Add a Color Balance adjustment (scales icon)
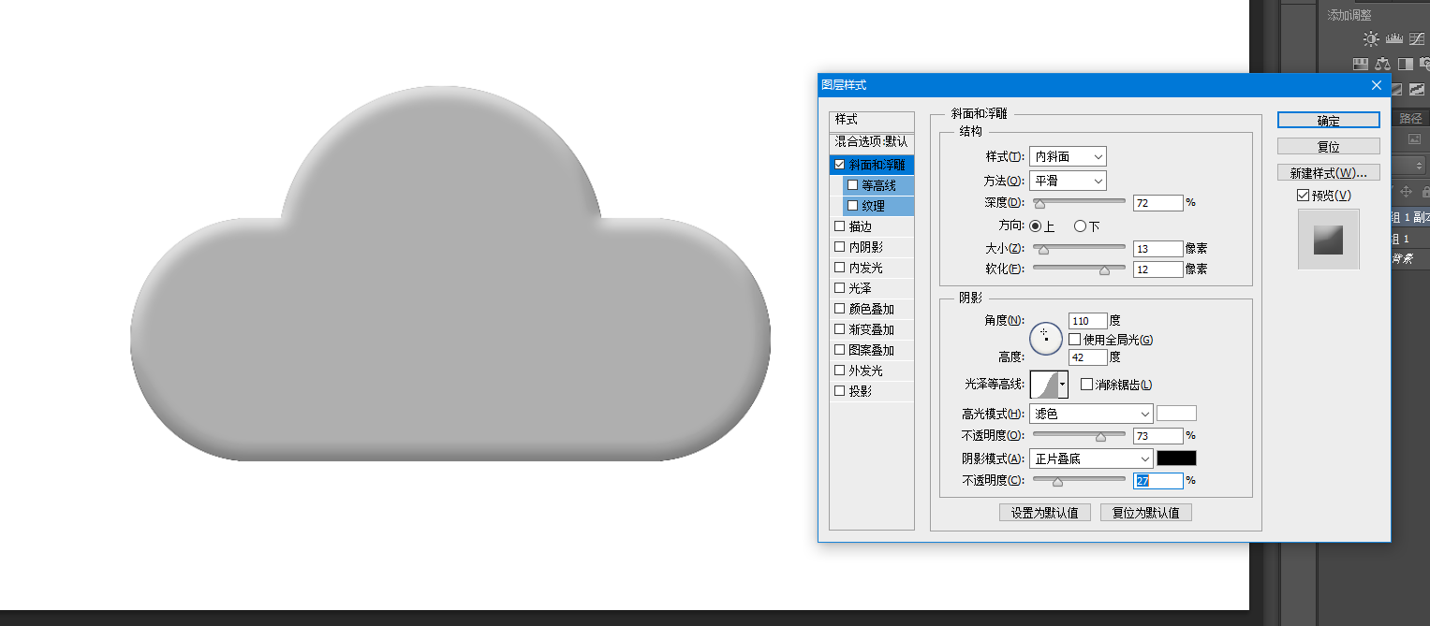Screen dimensions: 1430x626 point(1383,64)
